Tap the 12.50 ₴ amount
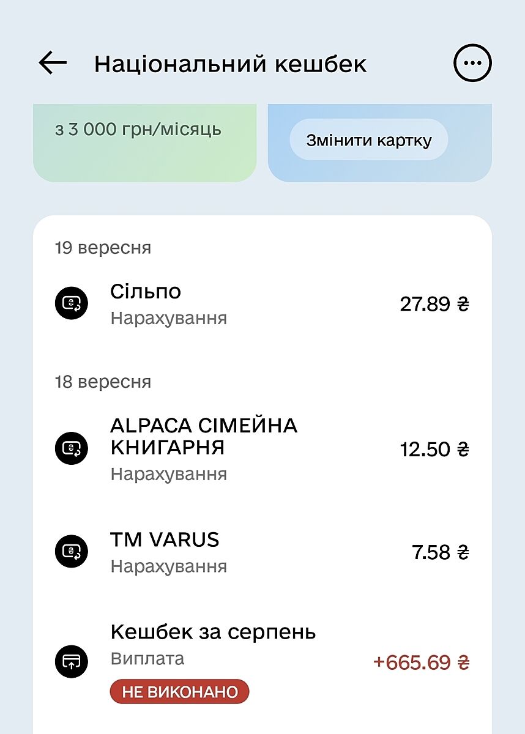The image size is (525, 734). tap(434, 450)
